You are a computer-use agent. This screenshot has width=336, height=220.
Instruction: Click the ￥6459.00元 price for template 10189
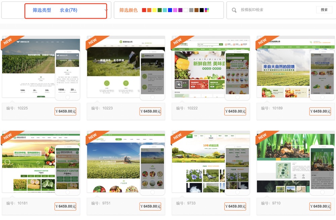(320, 112)
